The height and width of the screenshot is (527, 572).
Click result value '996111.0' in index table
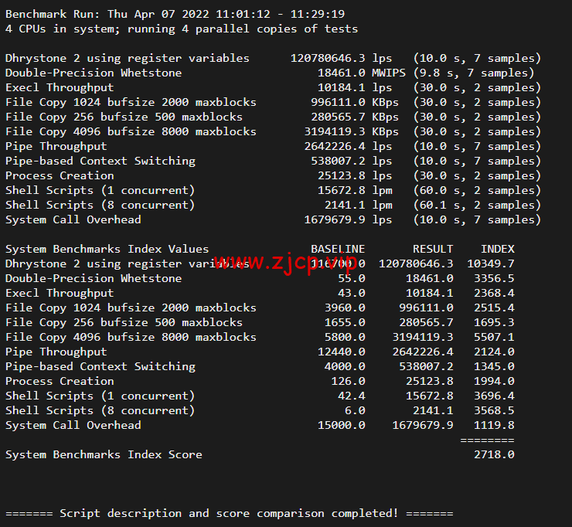point(426,308)
